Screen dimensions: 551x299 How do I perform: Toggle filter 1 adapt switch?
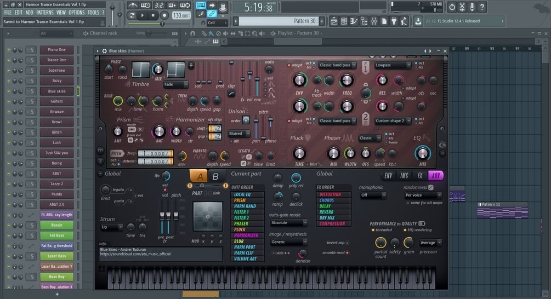point(289,65)
